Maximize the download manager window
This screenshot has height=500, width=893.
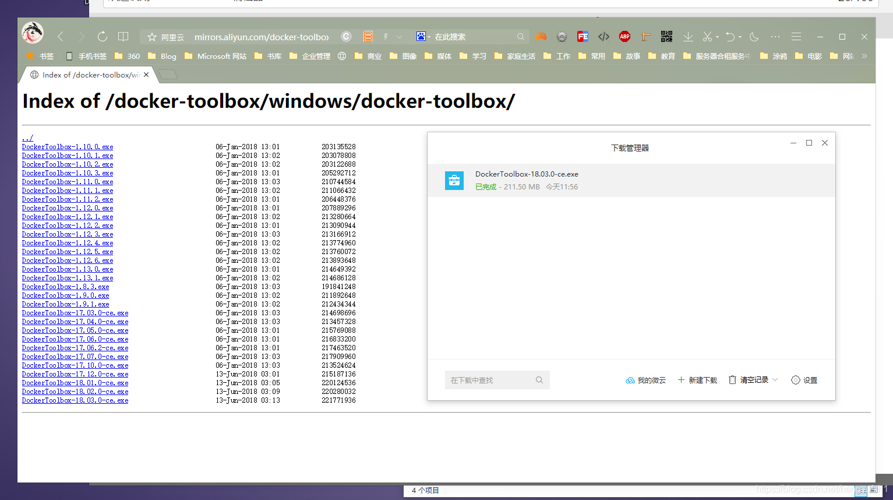(809, 143)
